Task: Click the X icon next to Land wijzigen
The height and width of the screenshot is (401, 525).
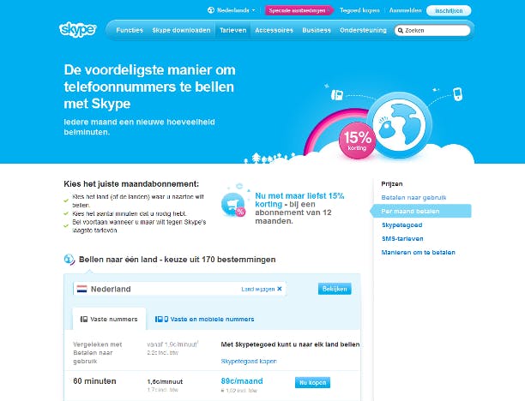Action: 280,289
